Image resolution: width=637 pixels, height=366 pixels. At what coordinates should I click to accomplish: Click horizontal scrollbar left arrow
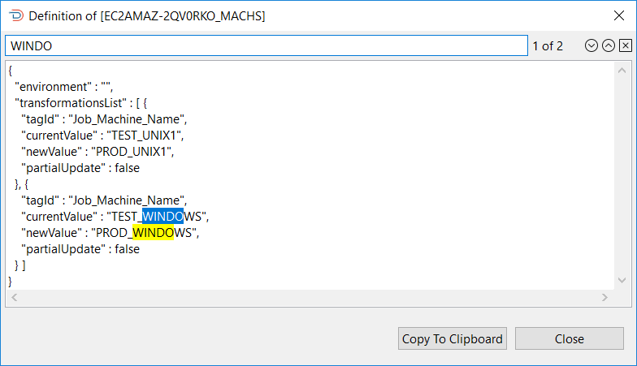(15, 297)
